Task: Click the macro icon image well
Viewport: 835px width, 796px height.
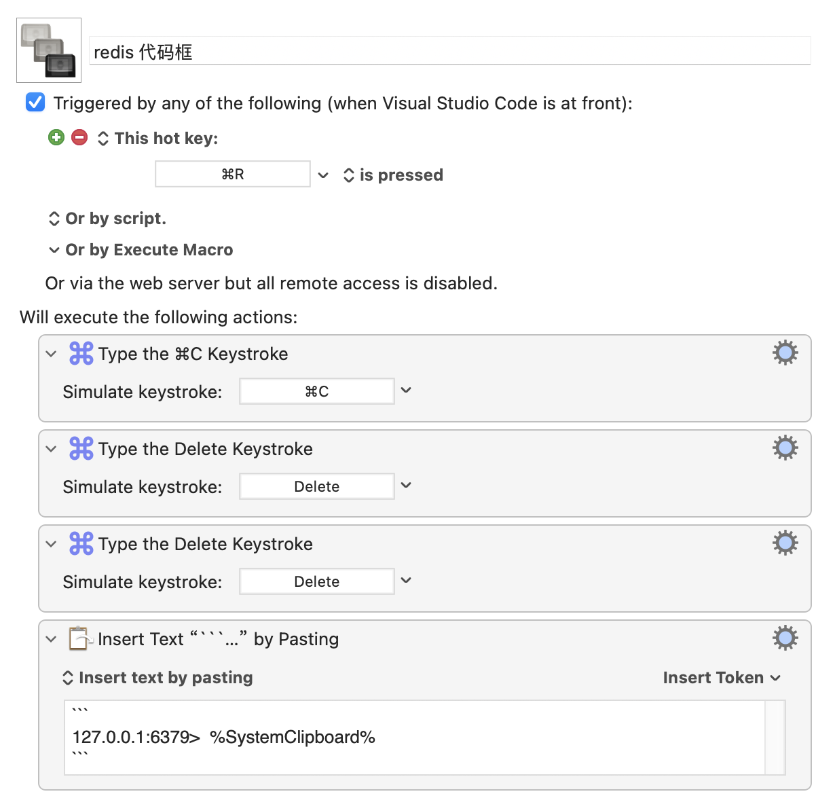Action: tap(49, 50)
